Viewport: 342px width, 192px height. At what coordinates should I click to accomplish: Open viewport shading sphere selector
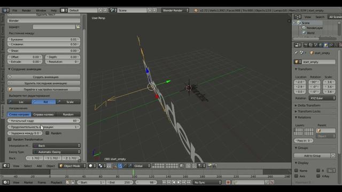(92, 166)
